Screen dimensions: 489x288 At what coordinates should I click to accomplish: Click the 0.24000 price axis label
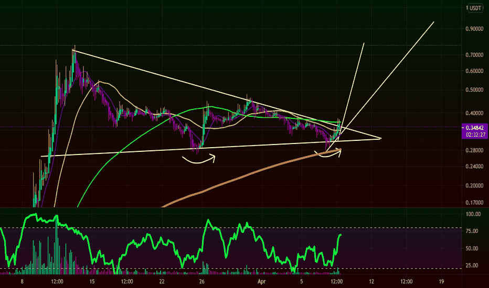tap(474, 167)
